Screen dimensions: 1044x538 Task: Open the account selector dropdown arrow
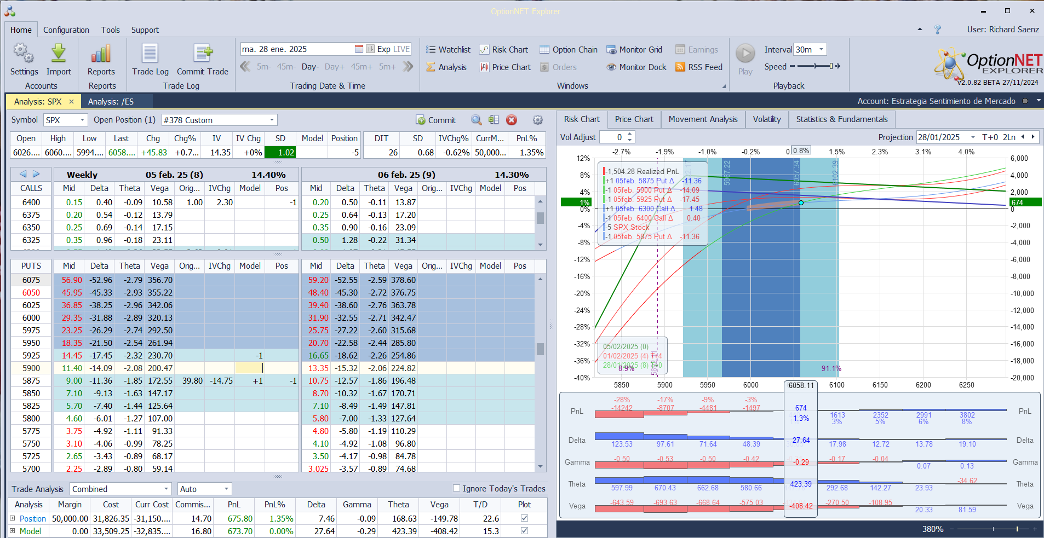click(1039, 101)
